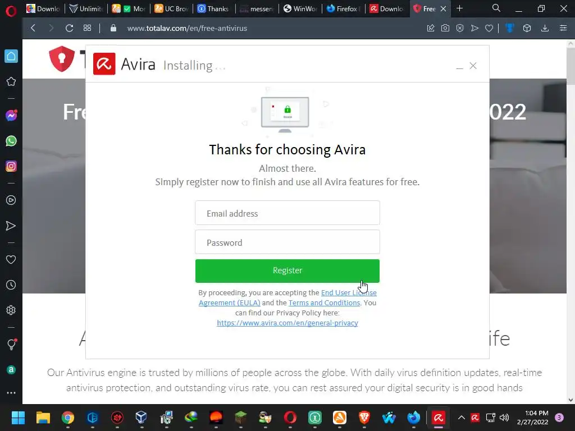Open the sidebar three-dots setup menu
575x431 pixels.
(11, 392)
